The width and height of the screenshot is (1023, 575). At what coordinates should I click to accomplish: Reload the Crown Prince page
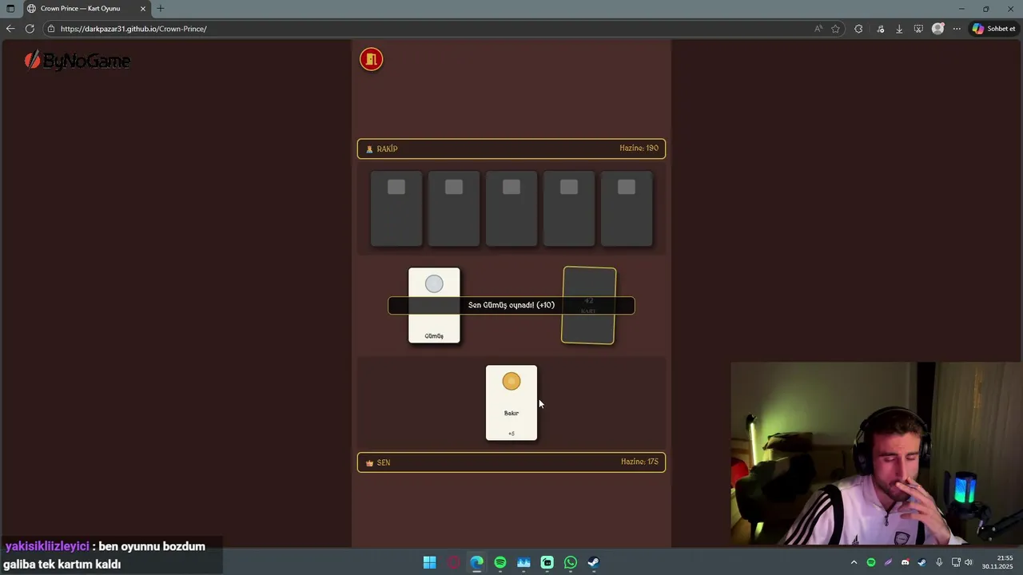pyautogui.click(x=30, y=29)
